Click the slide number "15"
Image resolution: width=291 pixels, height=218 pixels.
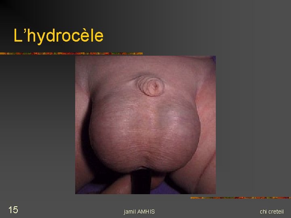[x=13, y=210]
